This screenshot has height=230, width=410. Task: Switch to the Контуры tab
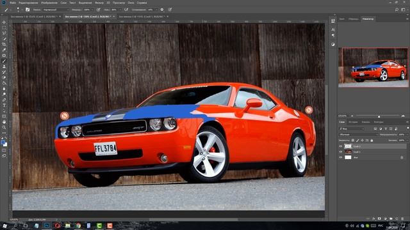pos(379,122)
